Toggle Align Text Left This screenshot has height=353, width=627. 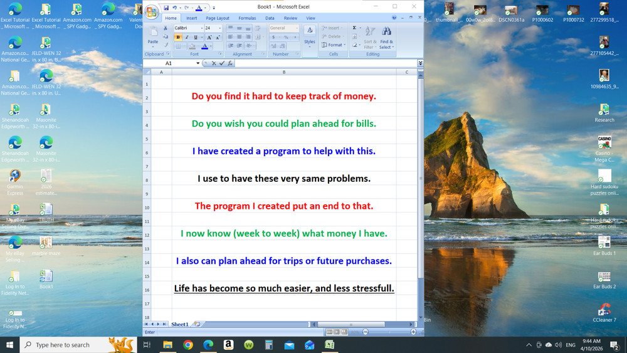(230, 37)
